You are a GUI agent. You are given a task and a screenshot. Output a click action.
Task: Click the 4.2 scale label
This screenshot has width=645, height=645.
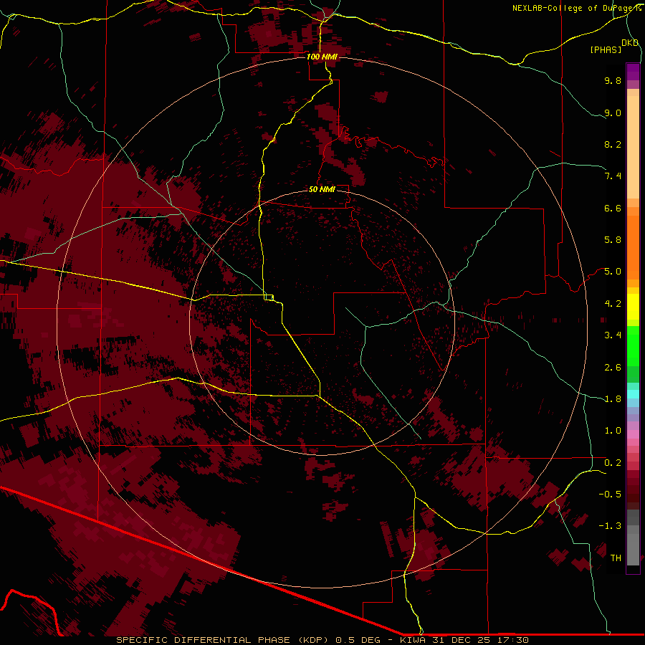(x=613, y=304)
